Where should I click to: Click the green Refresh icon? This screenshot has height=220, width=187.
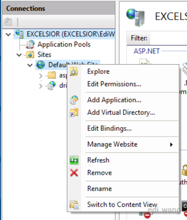74,160
